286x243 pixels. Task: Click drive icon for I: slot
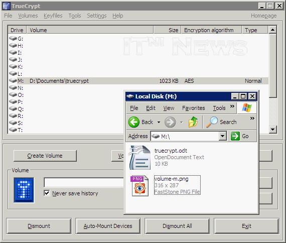pyautogui.click(x=13, y=52)
